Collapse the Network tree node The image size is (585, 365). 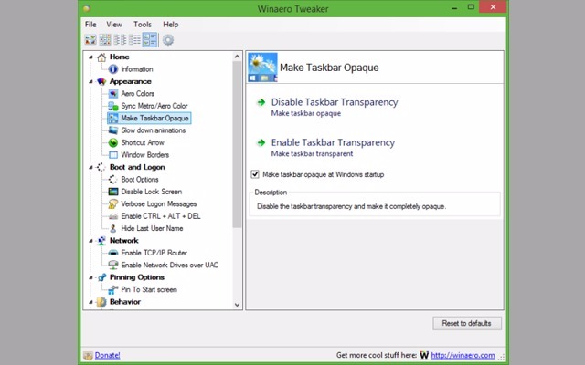(x=91, y=241)
